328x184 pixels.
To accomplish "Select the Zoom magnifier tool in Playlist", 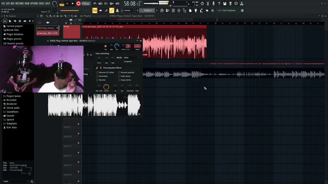I will click(72, 16).
